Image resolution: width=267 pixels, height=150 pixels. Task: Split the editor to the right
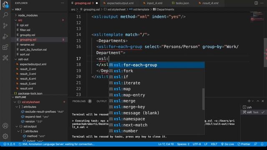coord(256,3)
